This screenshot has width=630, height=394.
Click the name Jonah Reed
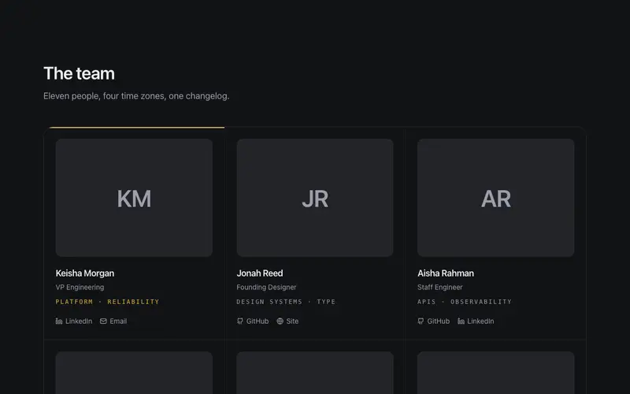(x=260, y=273)
